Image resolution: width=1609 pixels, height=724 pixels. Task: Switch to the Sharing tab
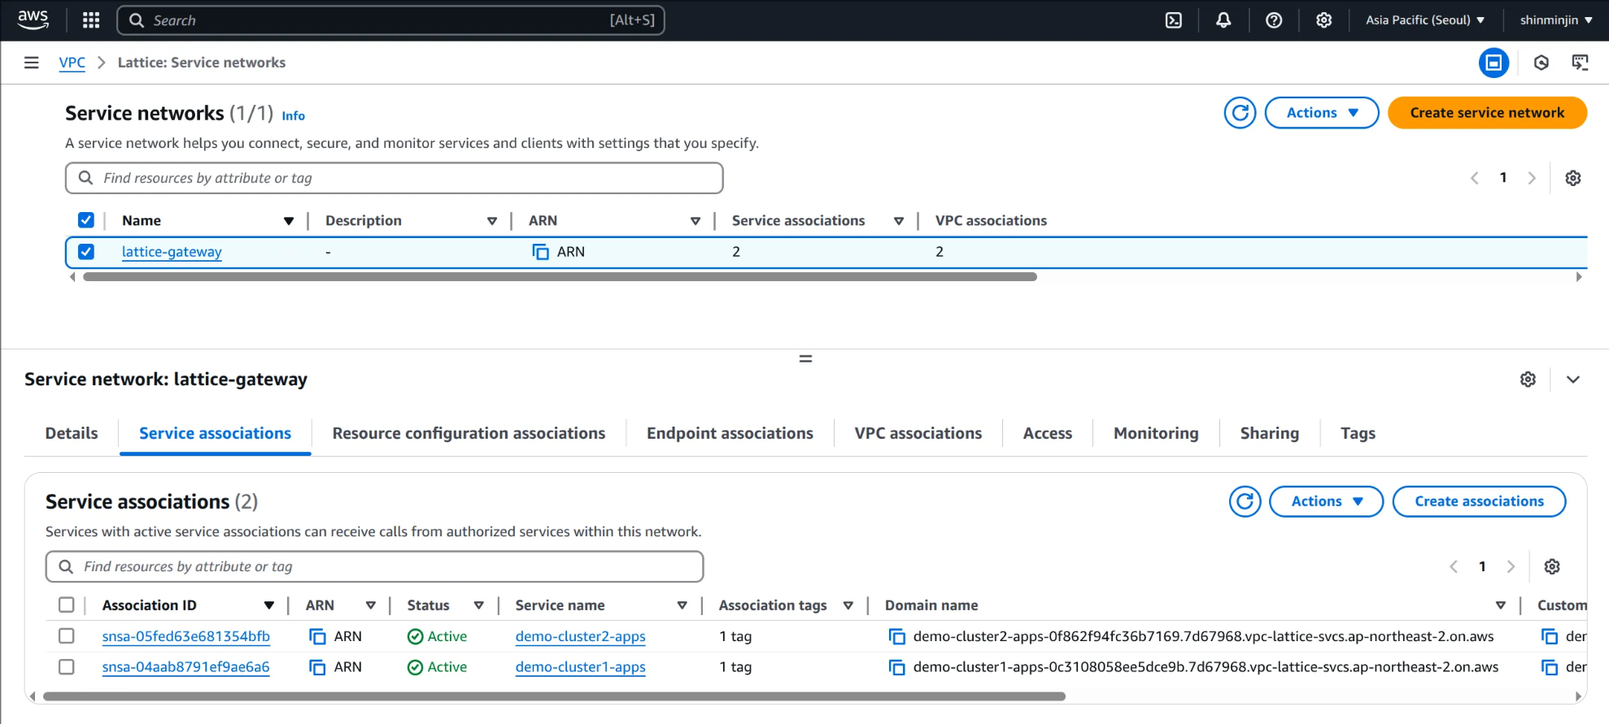1269,433
